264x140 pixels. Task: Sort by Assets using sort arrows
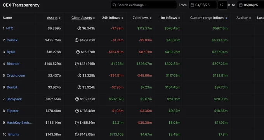pyautogui.click(x=60, y=18)
